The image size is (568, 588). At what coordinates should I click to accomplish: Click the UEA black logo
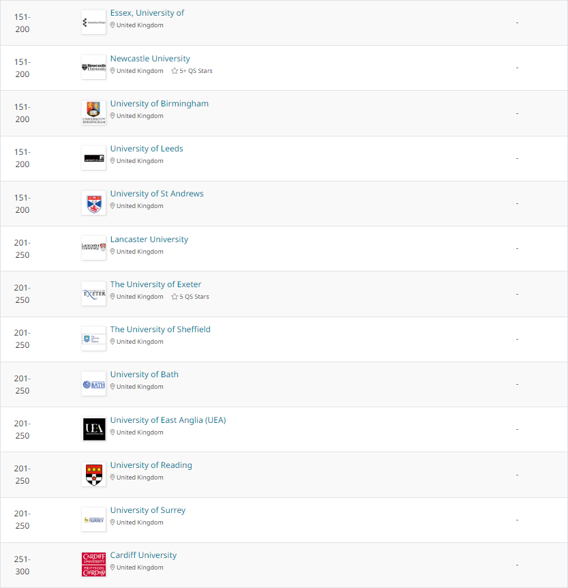(x=93, y=429)
